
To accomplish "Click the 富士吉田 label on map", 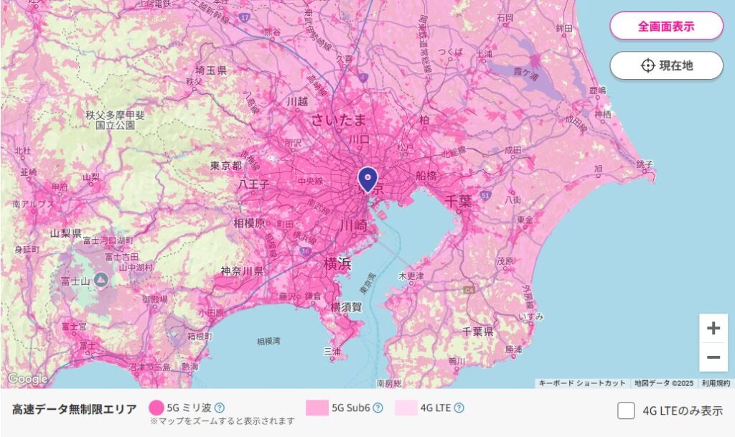I will pyautogui.click(x=122, y=257).
